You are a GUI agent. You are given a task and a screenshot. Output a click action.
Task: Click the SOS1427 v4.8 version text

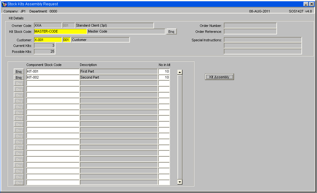(300, 11)
